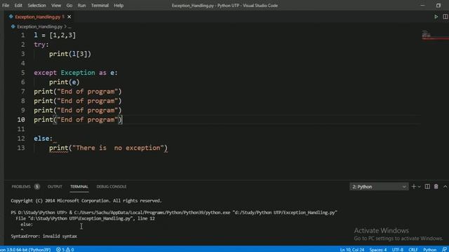The height and width of the screenshot is (252, 449).
Task: Open the Edit menu
Action: point(18,6)
